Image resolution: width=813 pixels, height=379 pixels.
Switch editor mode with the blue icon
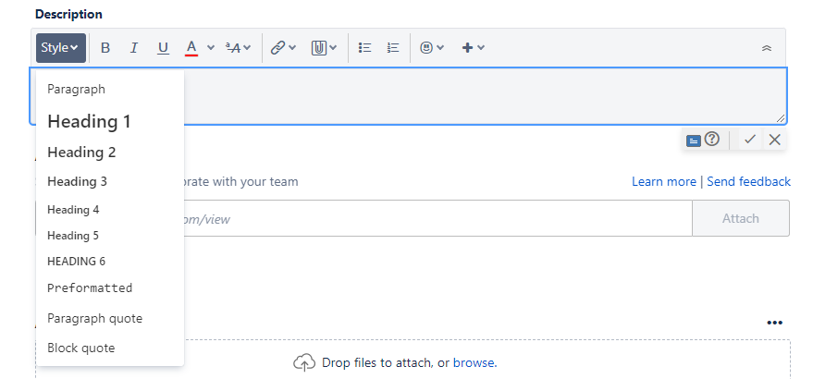694,141
